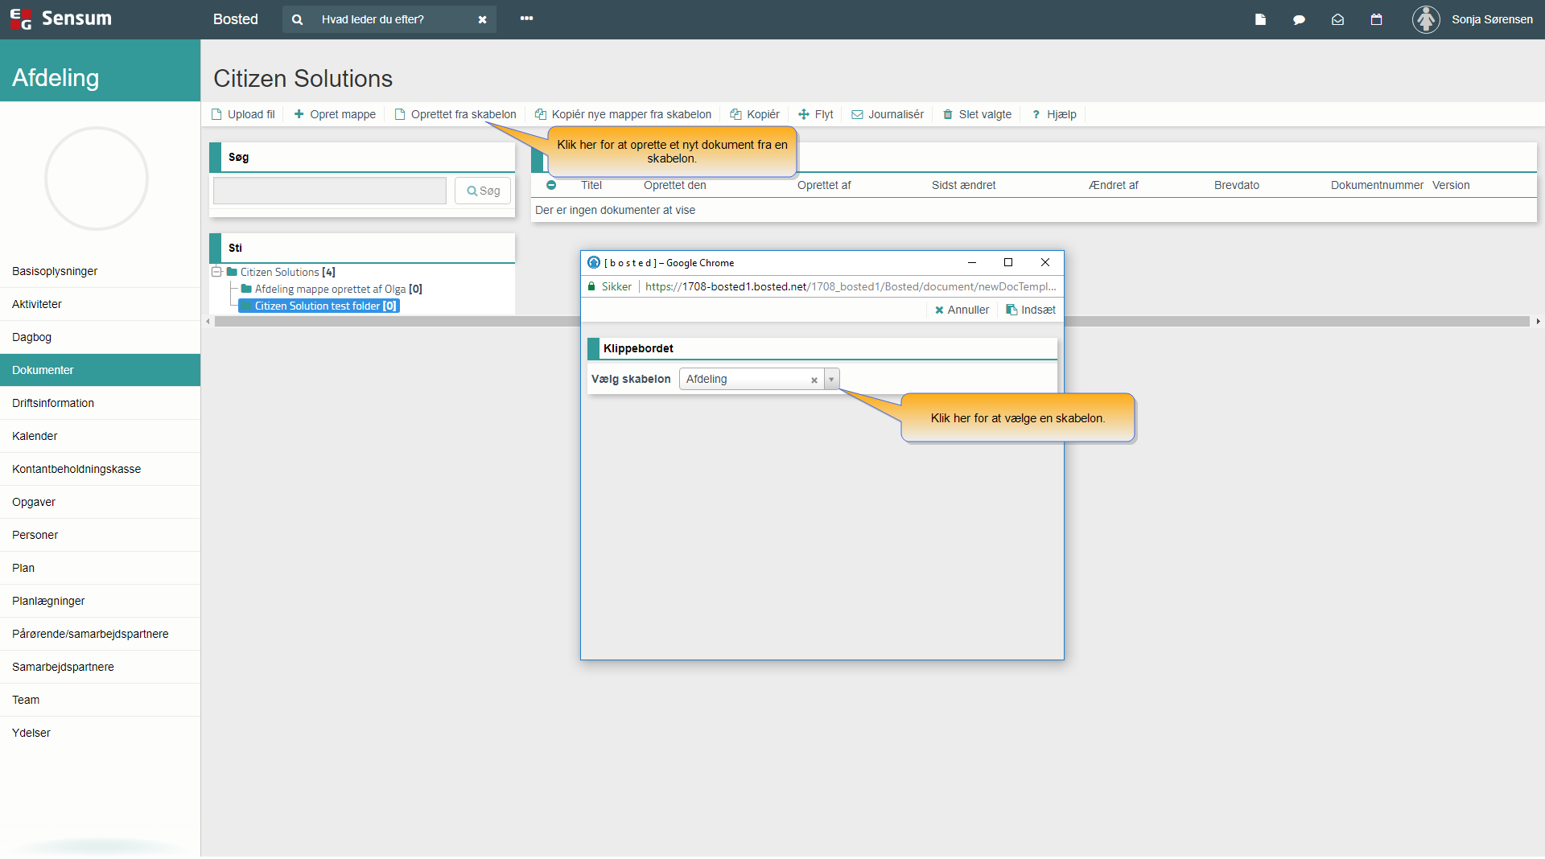Screen dimensions: 1545x859
Task: Click Oprettet fra skabelon
Action: point(455,114)
